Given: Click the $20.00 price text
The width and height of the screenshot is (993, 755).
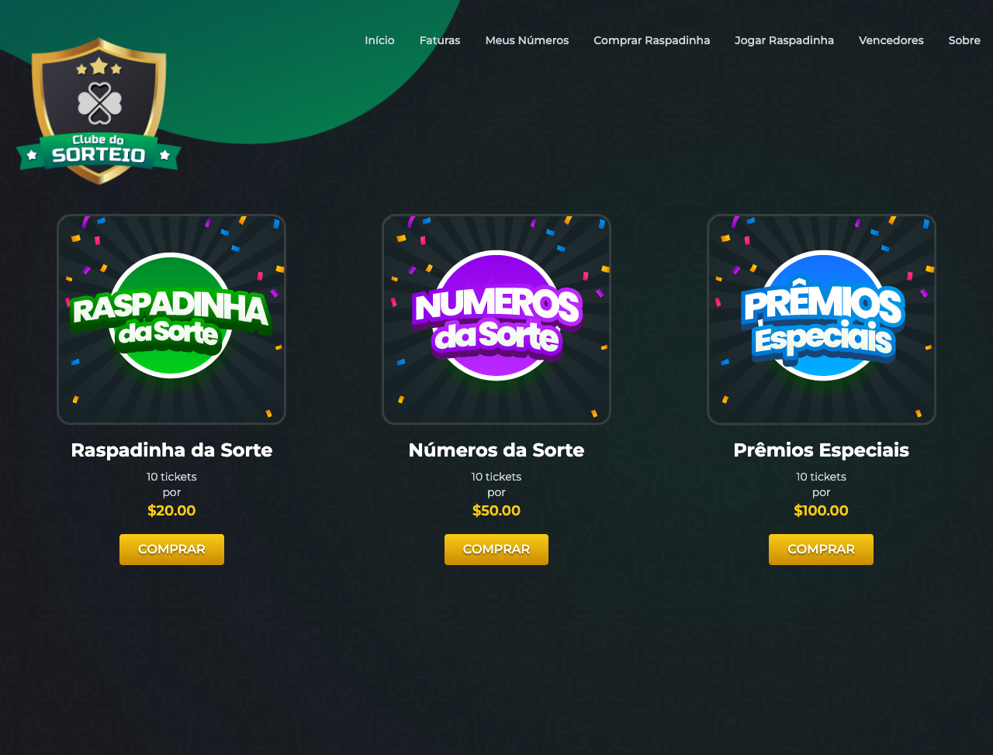Looking at the screenshot, I should 171,511.
